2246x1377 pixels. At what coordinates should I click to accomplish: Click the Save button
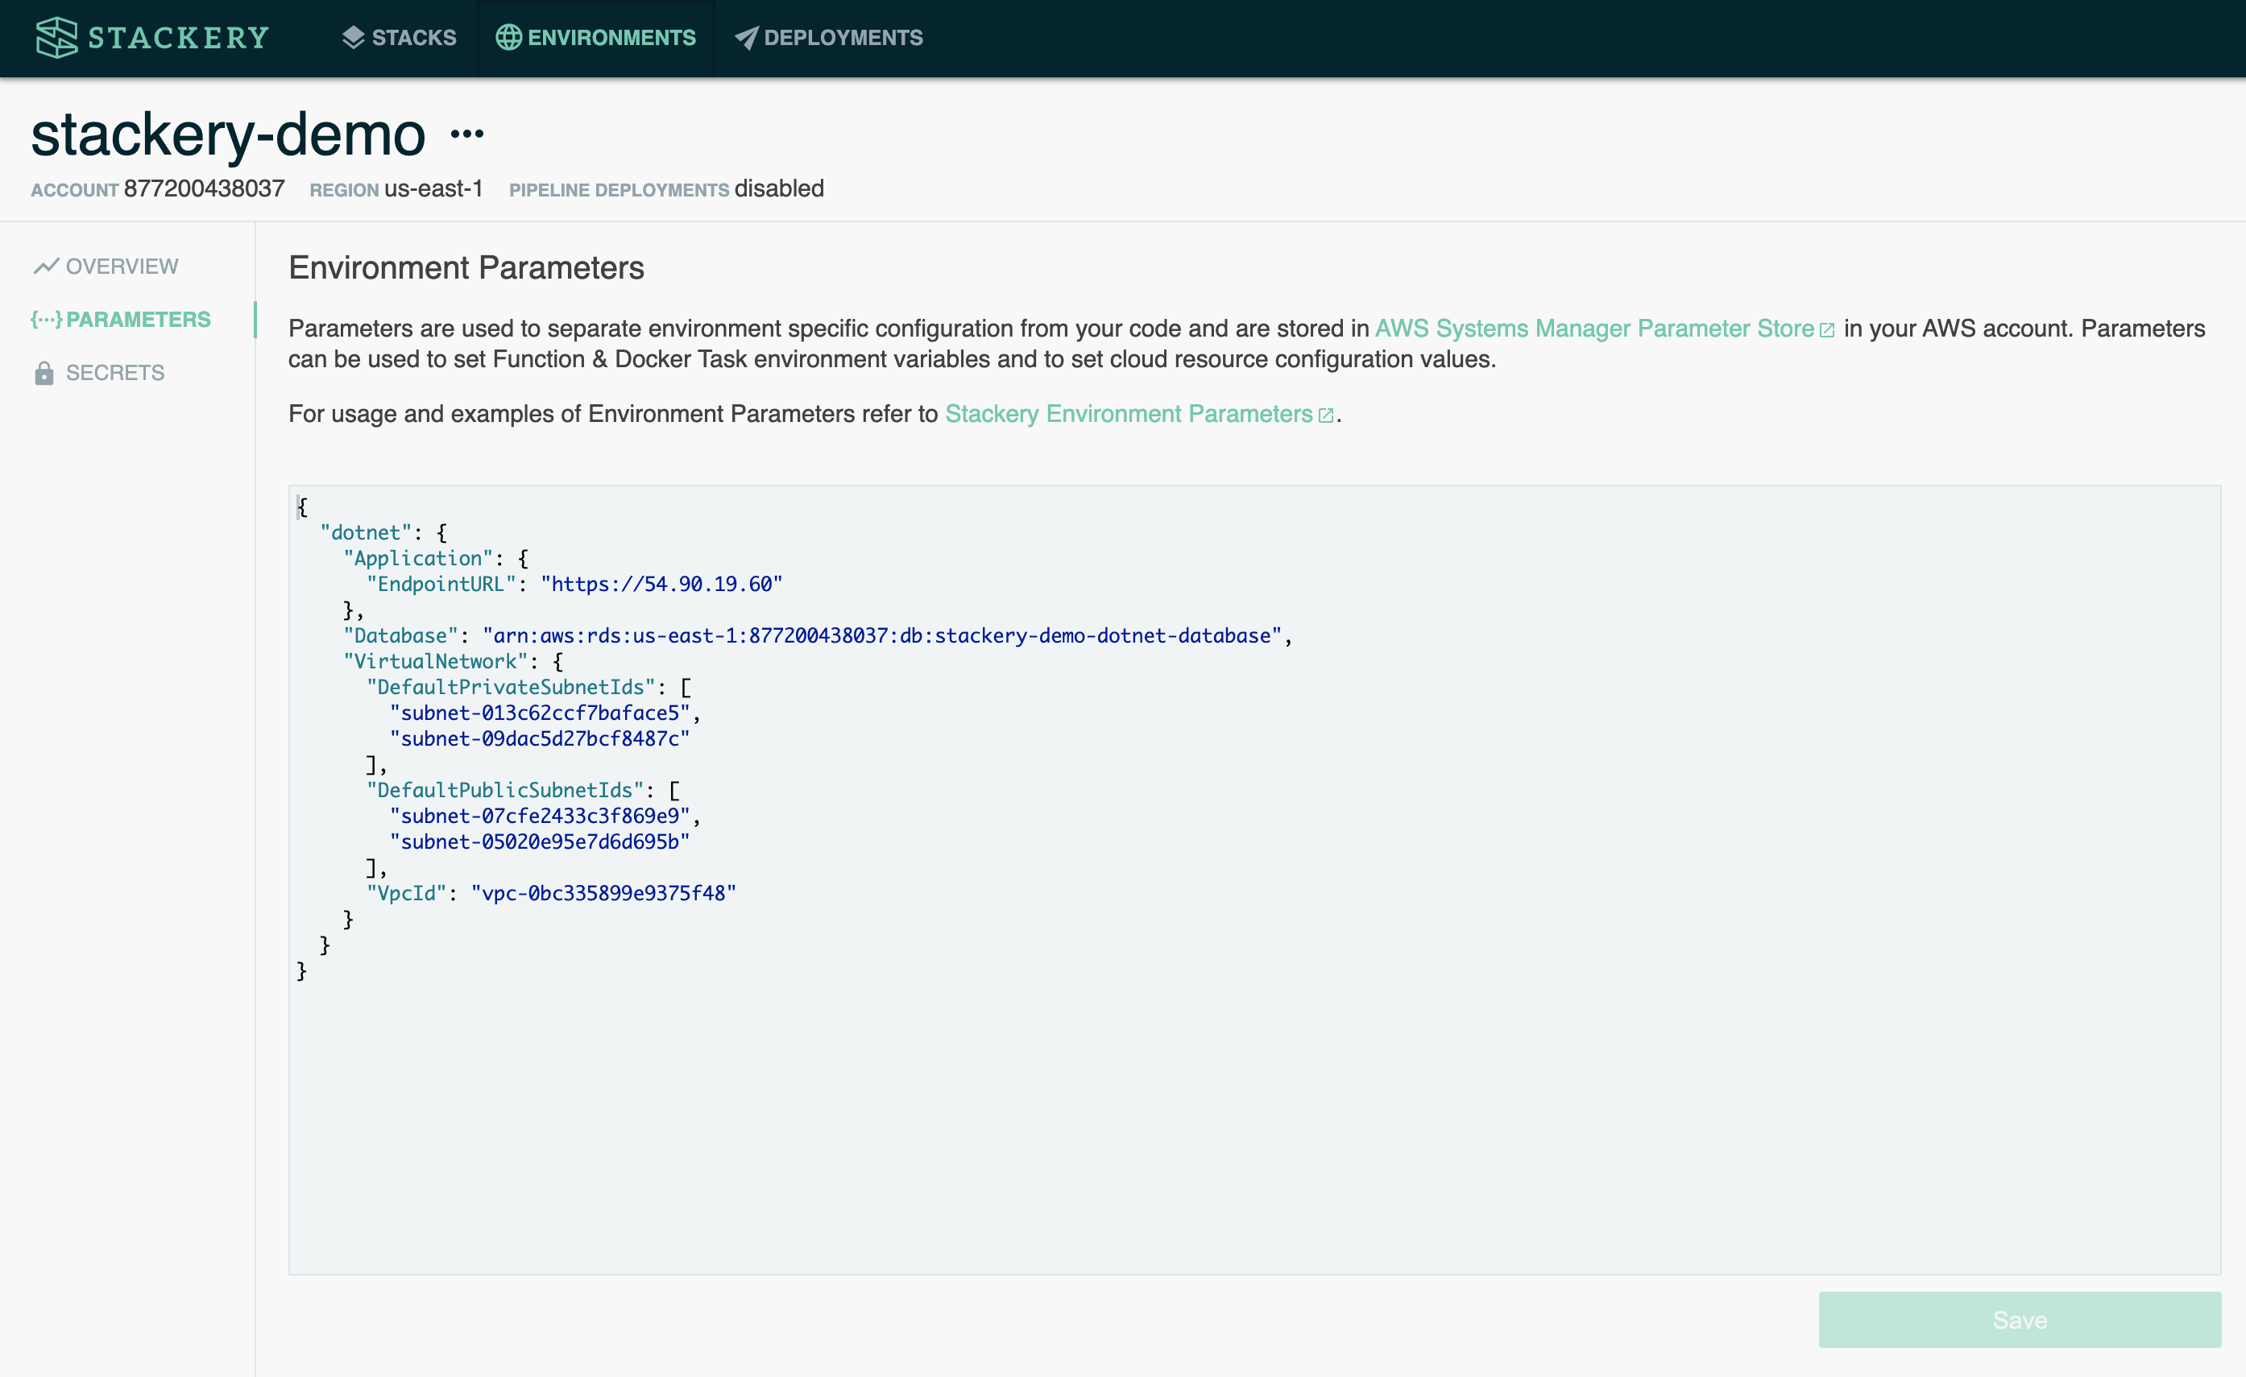[2020, 1320]
